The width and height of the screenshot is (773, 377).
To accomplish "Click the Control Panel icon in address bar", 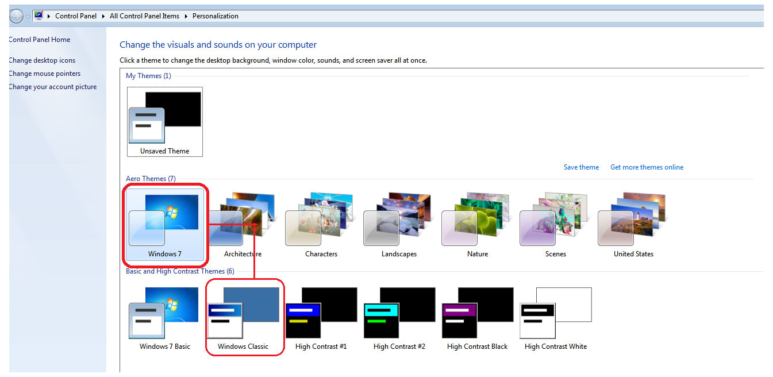I will 39,16.
